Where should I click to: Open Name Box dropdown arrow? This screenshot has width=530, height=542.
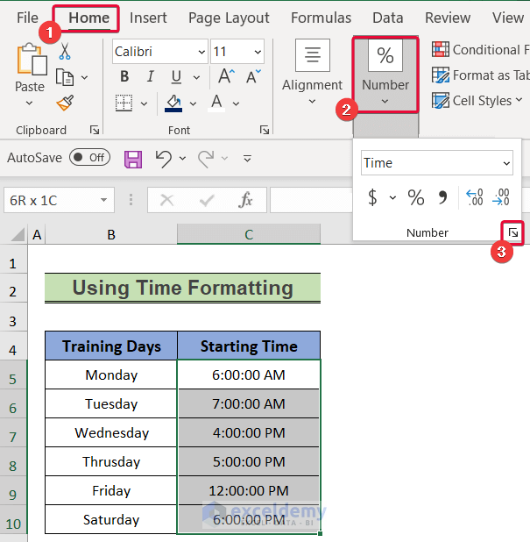(x=103, y=200)
